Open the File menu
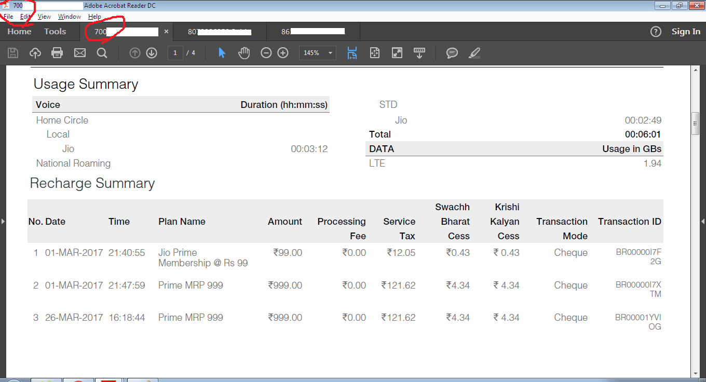This screenshot has width=706, height=382. [8, 17]
